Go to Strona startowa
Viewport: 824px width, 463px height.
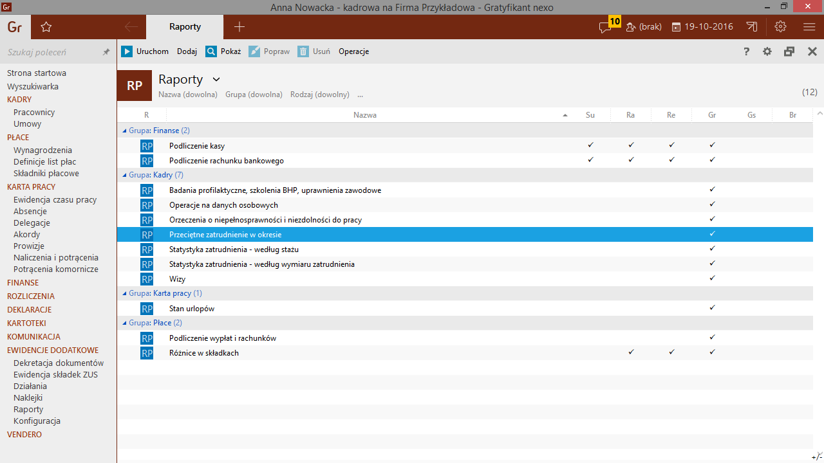[x=37, y=73]
